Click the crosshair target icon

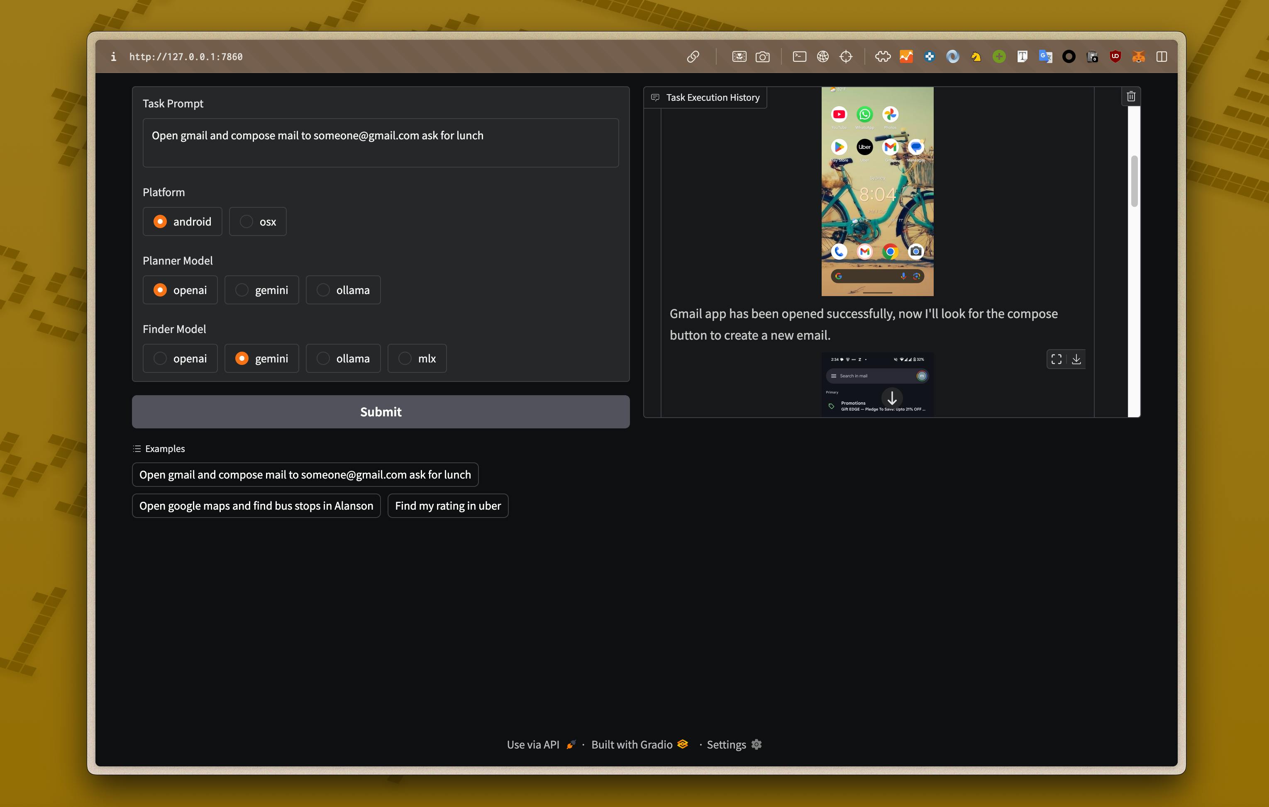pos(845,56)
